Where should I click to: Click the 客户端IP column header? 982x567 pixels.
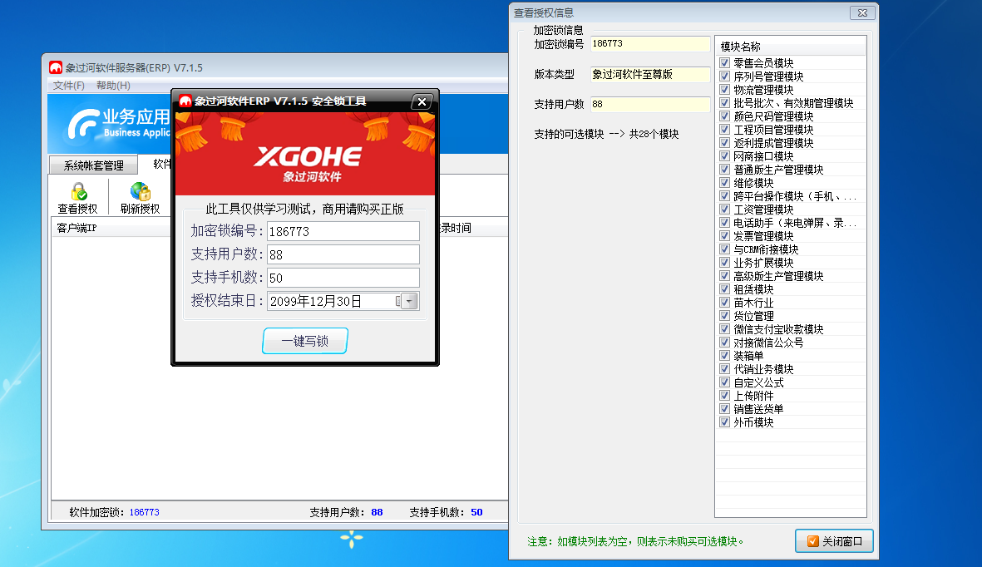click(x=111, y=228)
